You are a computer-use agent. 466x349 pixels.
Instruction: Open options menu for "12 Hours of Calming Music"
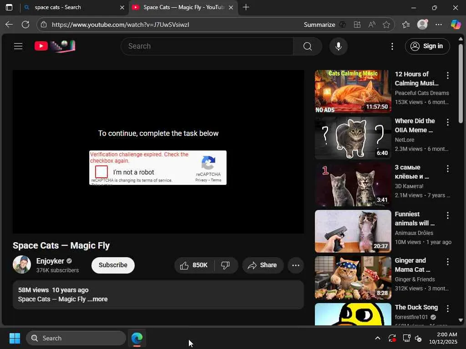448,75
